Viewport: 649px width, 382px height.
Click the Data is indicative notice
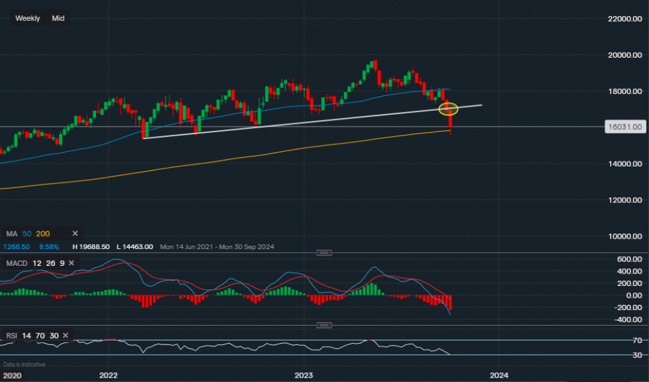click(x=23, y=364)
